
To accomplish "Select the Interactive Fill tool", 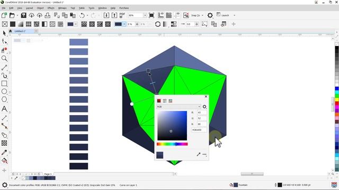I will coord(4,160).
